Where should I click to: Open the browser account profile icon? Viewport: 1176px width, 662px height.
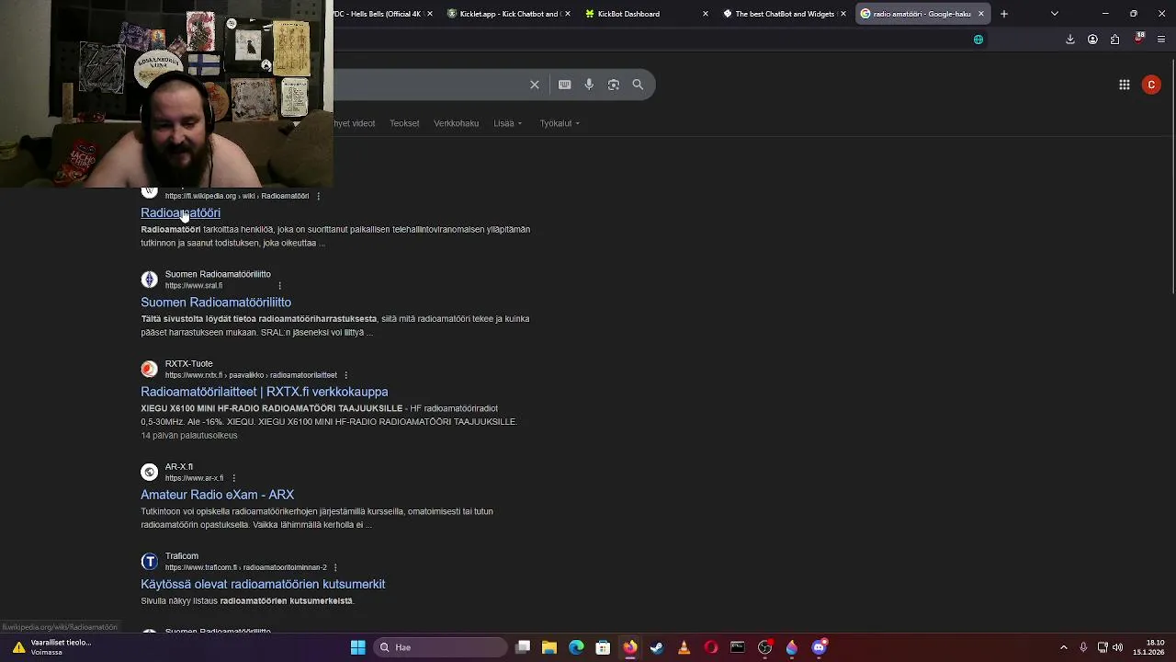1092,40
